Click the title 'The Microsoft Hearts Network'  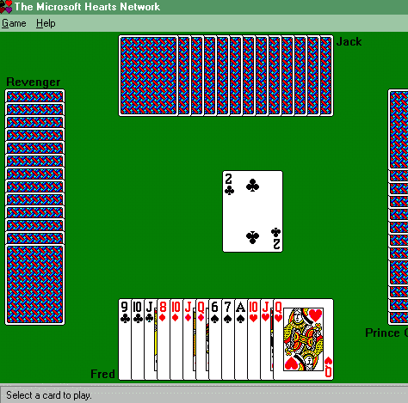87,7
